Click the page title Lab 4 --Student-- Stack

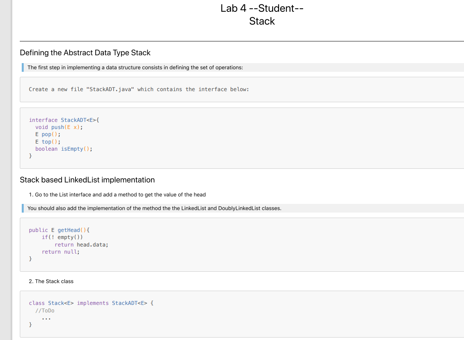click(262, 14)
